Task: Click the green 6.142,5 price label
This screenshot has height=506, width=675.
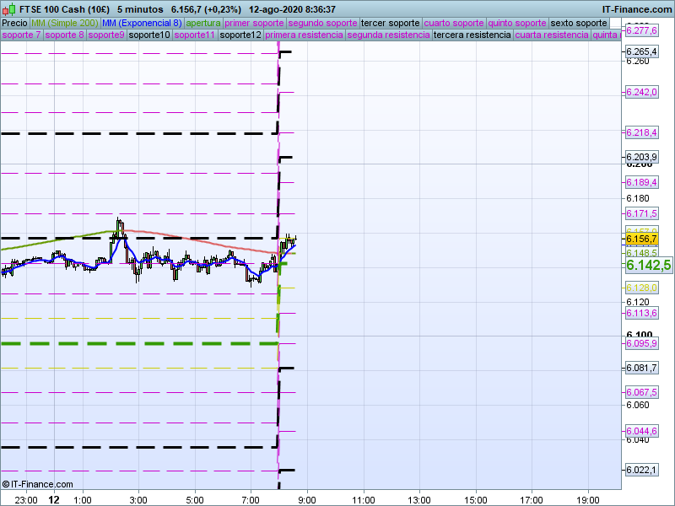Action: click(648, 265)
